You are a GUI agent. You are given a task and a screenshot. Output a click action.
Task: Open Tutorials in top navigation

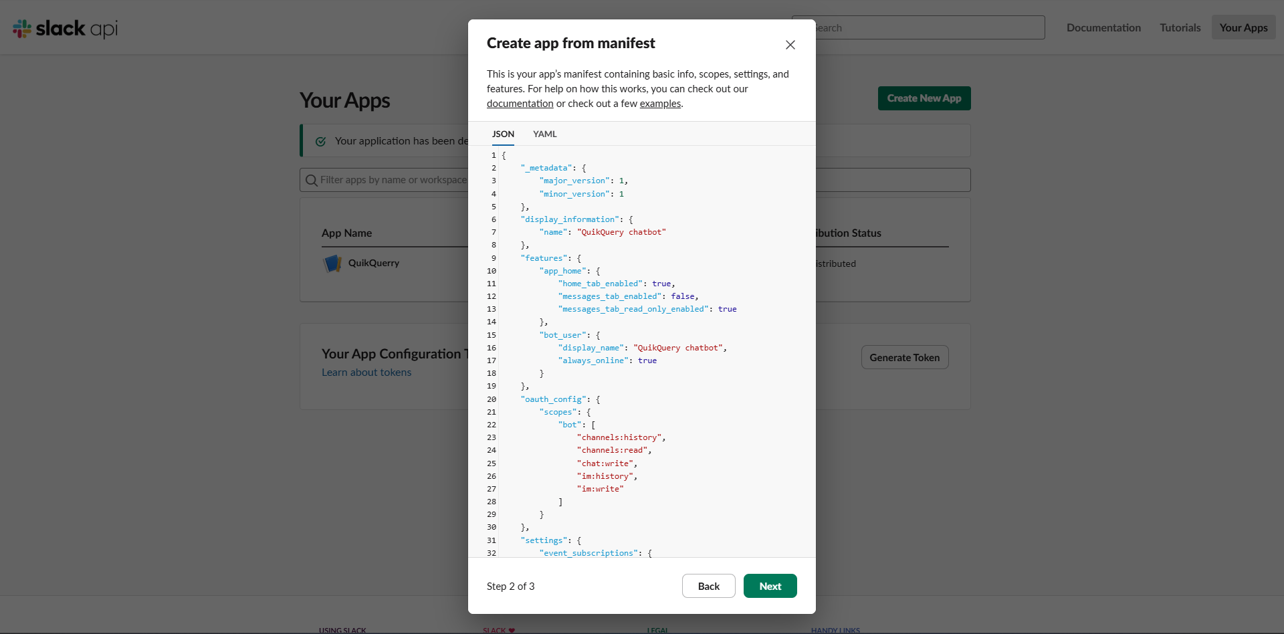point(1180,27)
